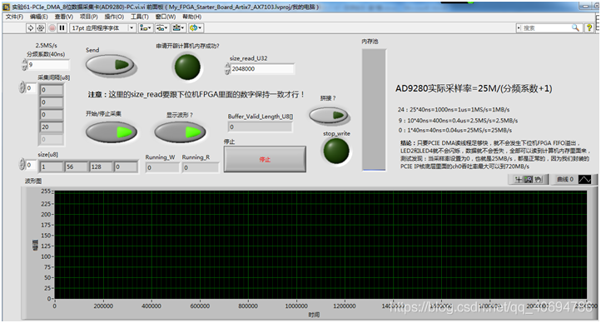Click the size[u8] element showing 56
This screenshot has width=601, height=323.
[x=77, y=166]
